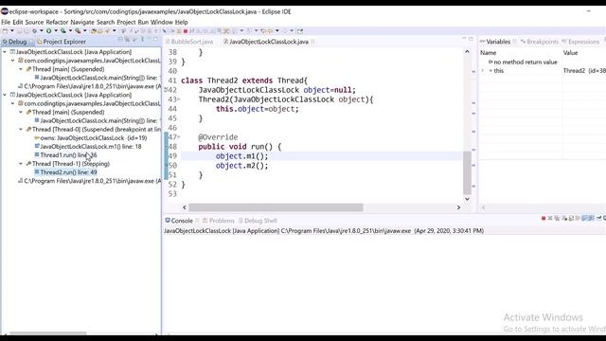The width and height of the screenshot is (606, 341).
Task: Click editor scroll-up arrow
Action: click(467, 51)
